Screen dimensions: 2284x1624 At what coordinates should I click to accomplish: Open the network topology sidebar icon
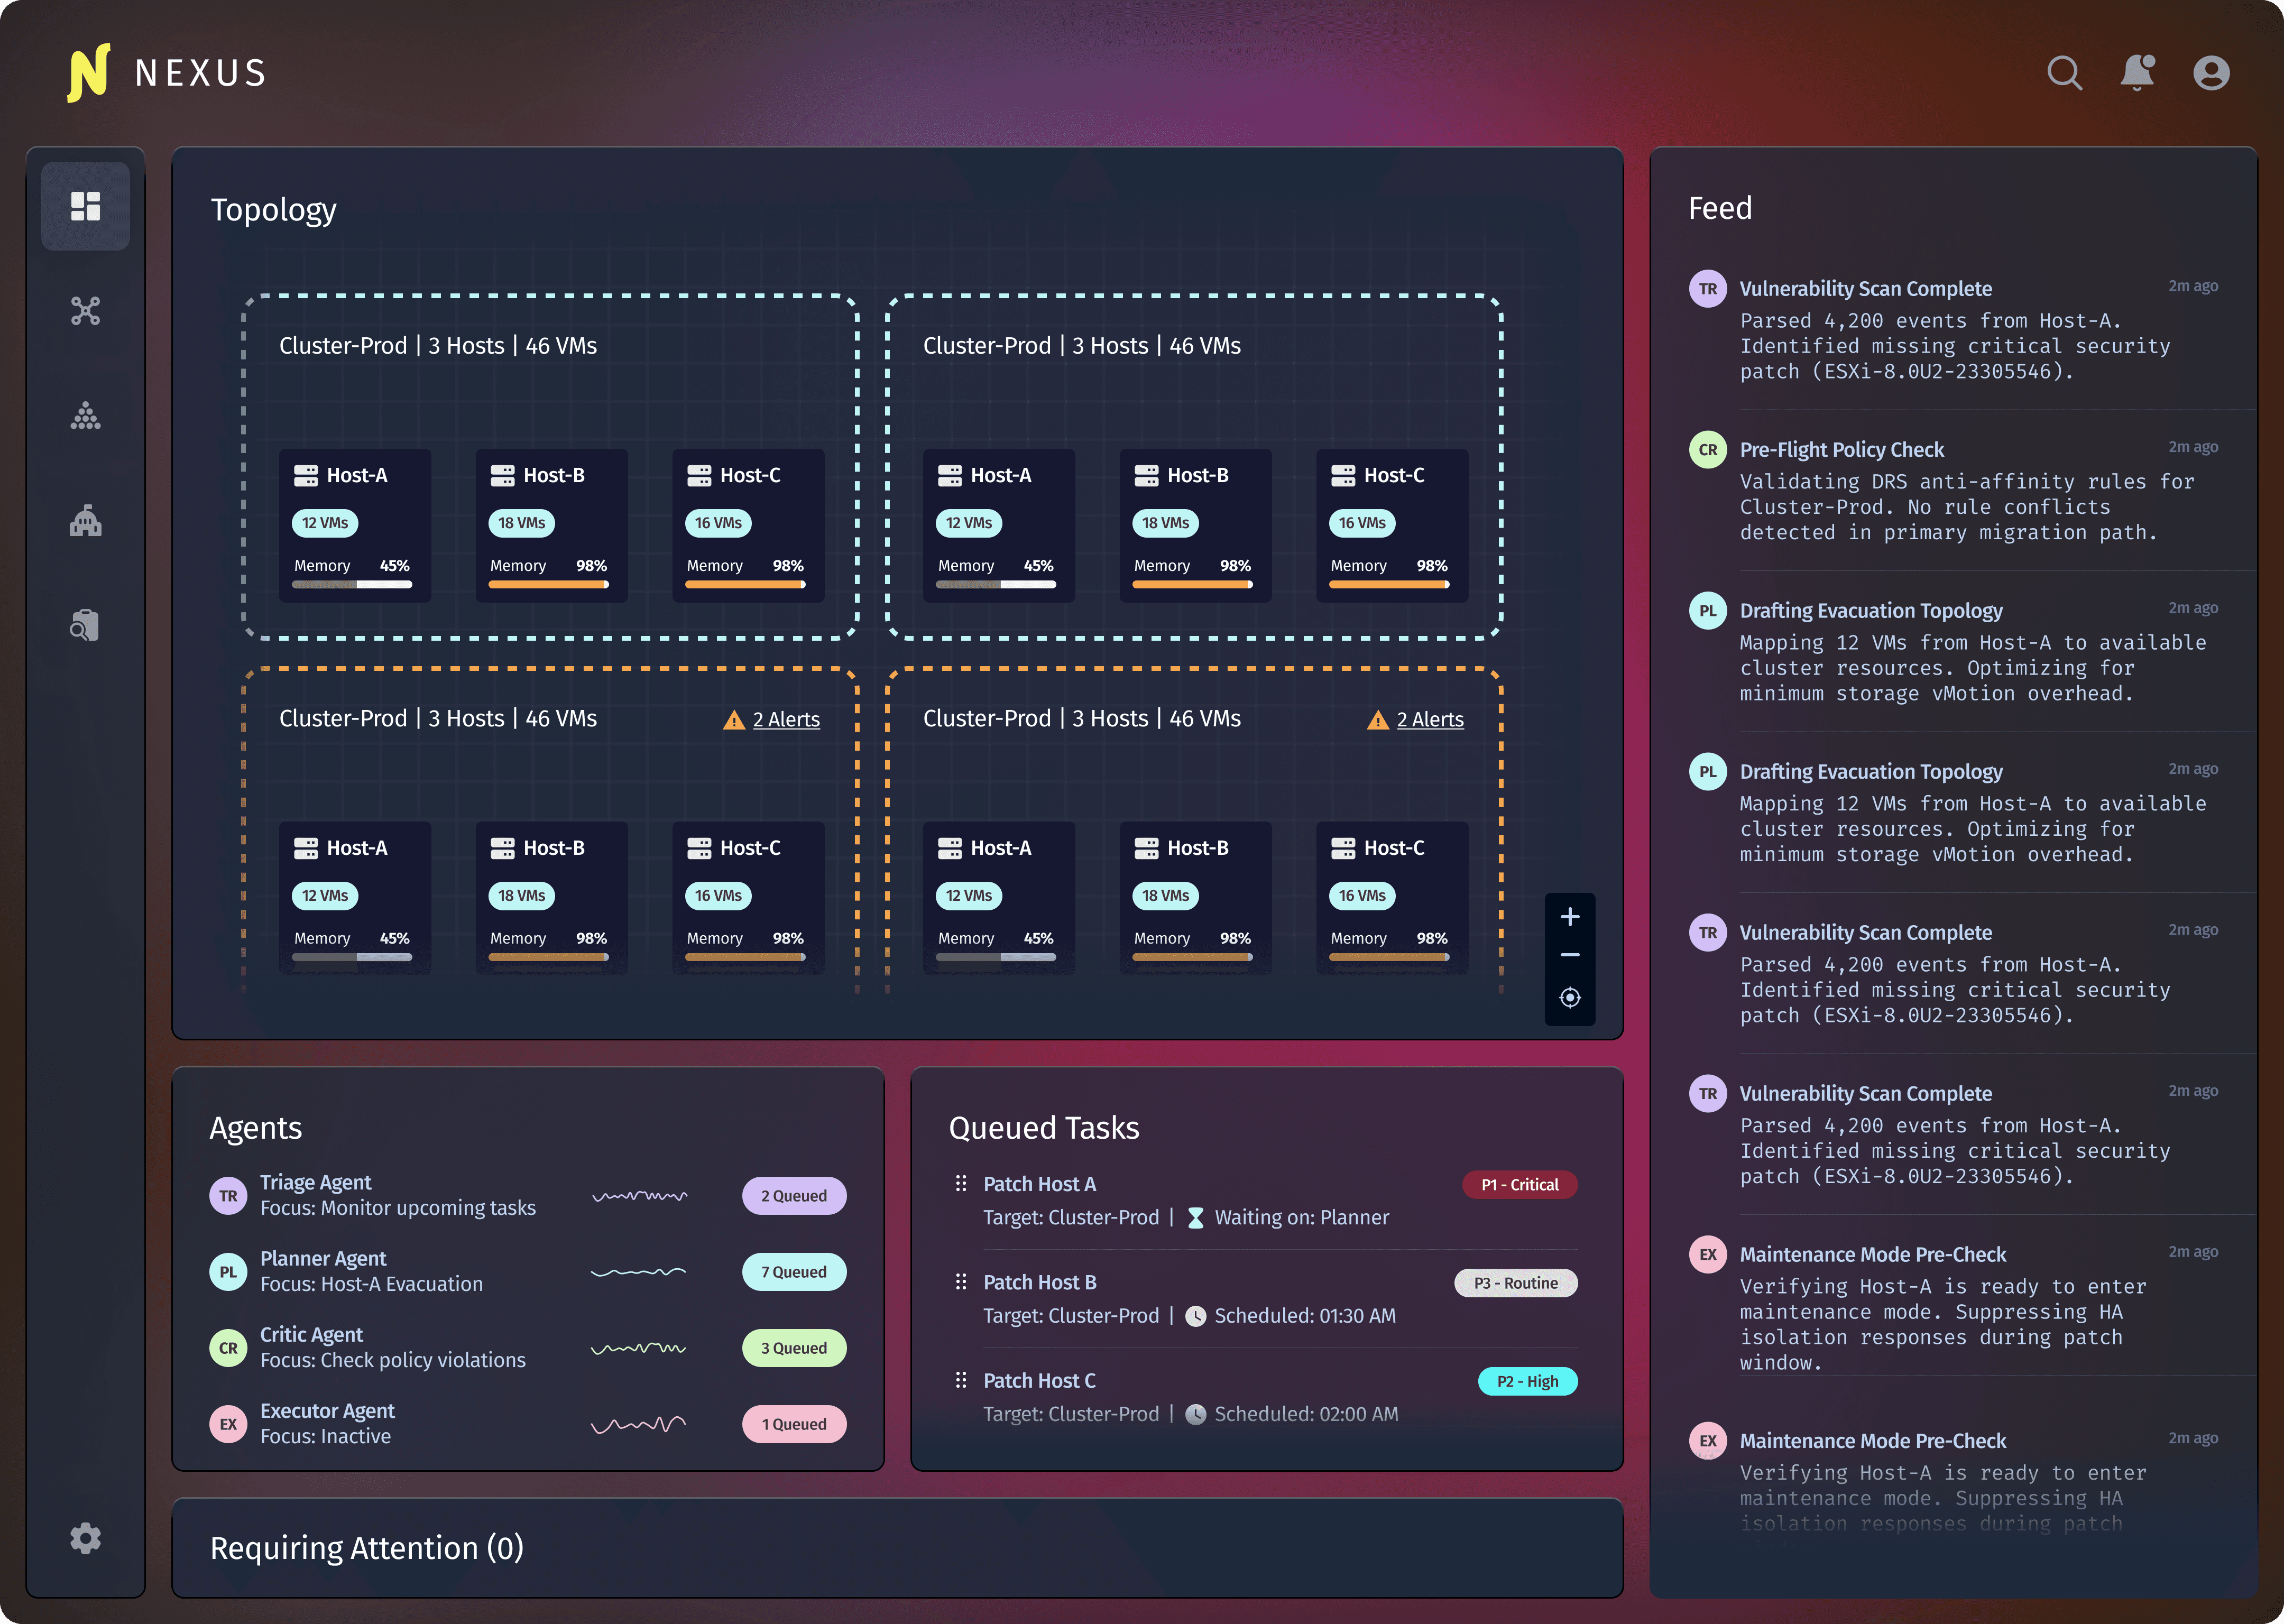tap(85, 311)
